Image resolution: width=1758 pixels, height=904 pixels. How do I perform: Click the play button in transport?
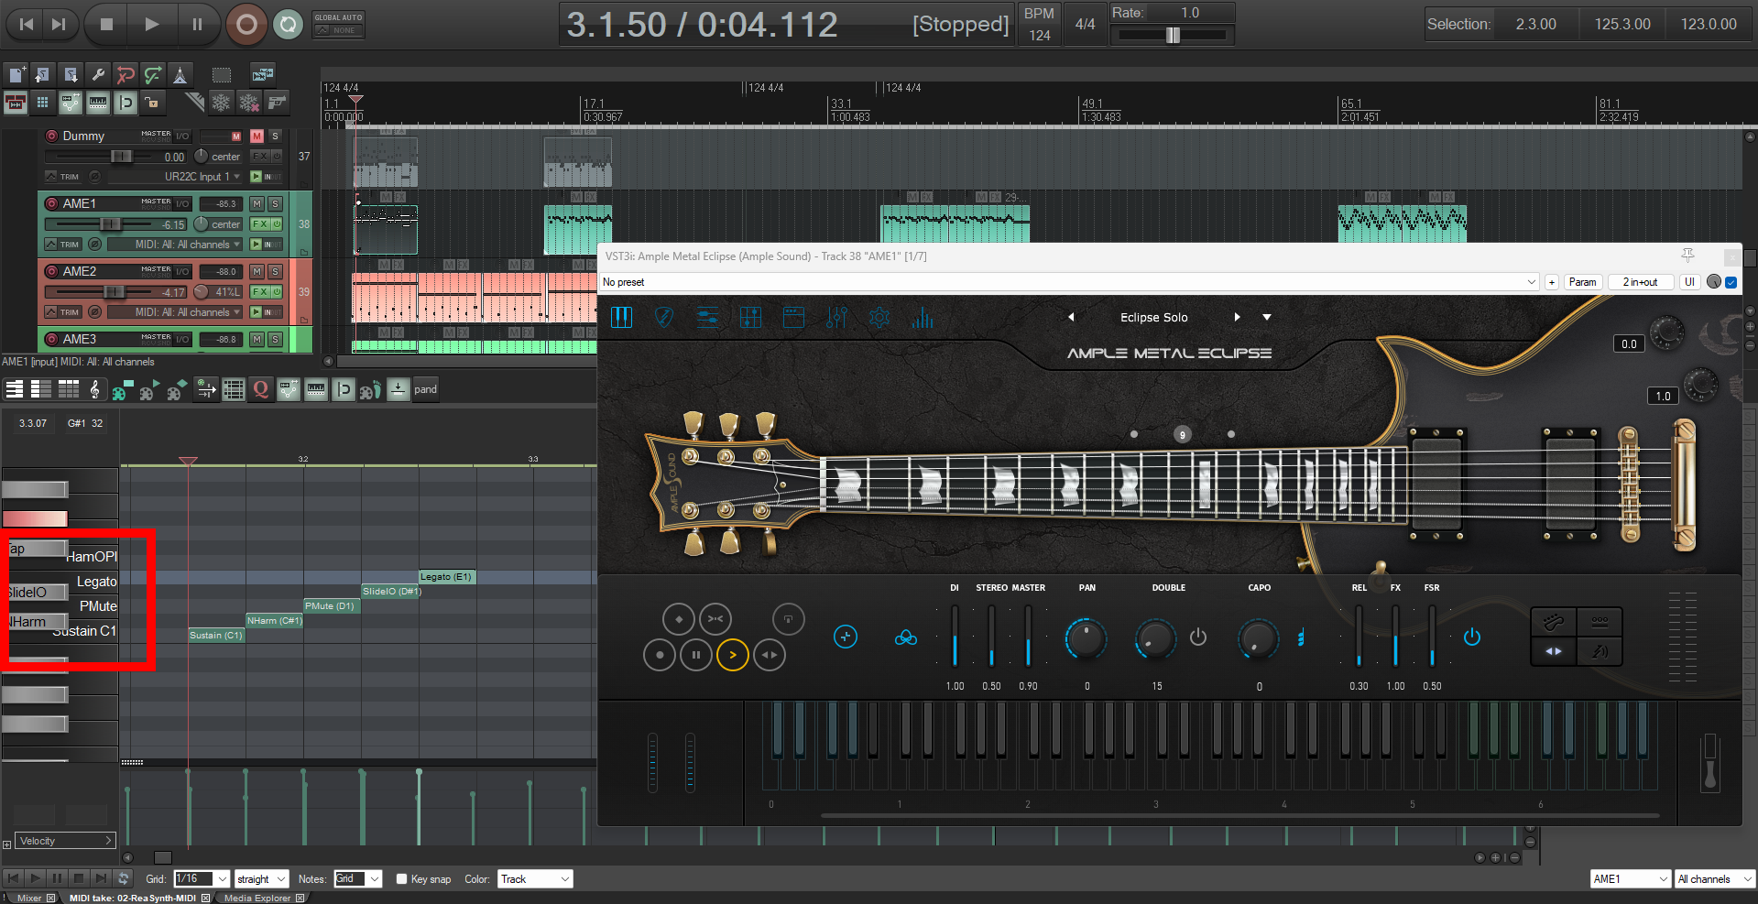151,25
